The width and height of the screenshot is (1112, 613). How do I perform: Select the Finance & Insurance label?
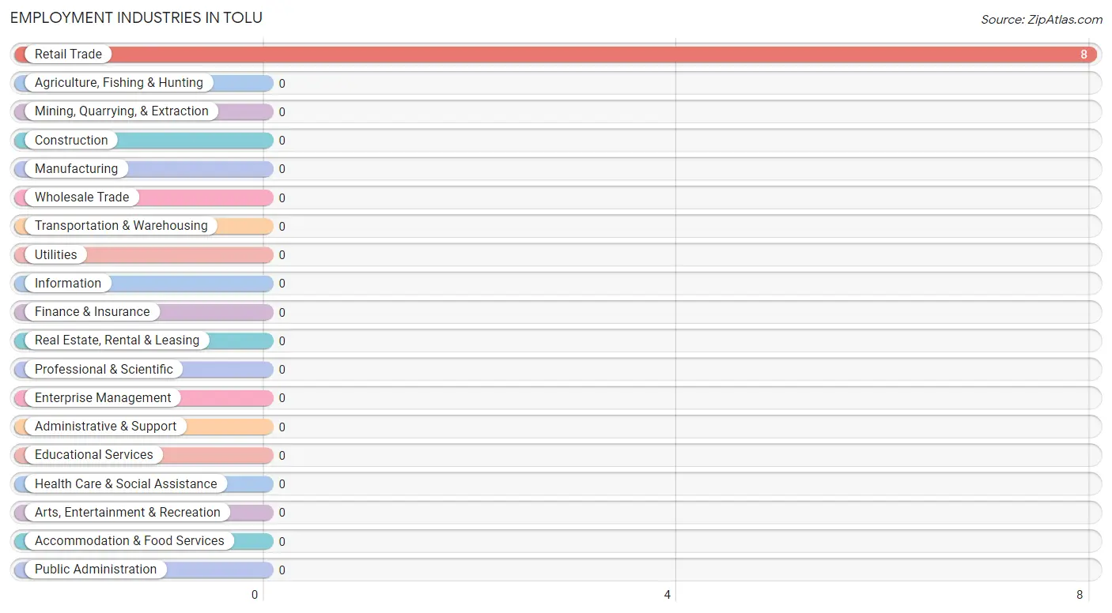[x=92, y=312]
